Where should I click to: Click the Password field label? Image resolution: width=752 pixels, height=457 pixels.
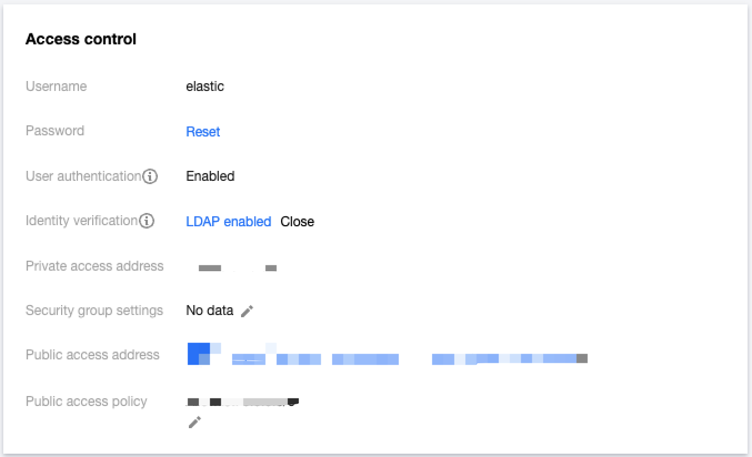(55, 131)
